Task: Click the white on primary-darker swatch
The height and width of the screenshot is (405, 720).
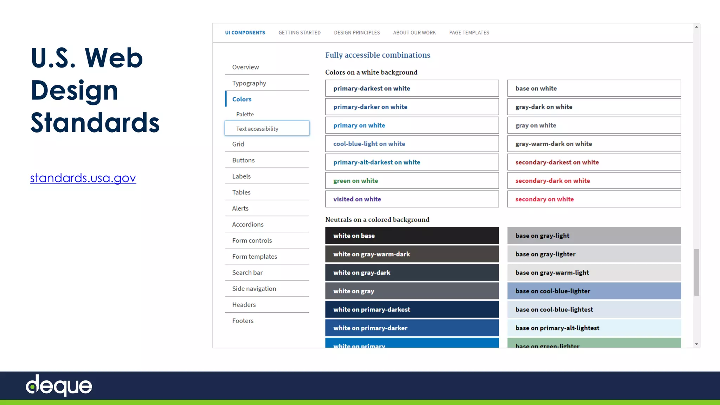Action: pos(412,328)
